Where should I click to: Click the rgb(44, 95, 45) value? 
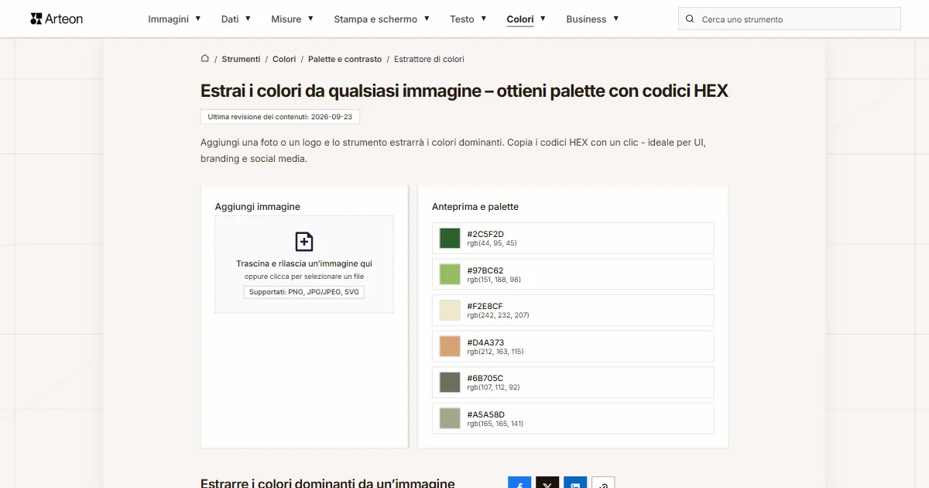coord(492,243)
